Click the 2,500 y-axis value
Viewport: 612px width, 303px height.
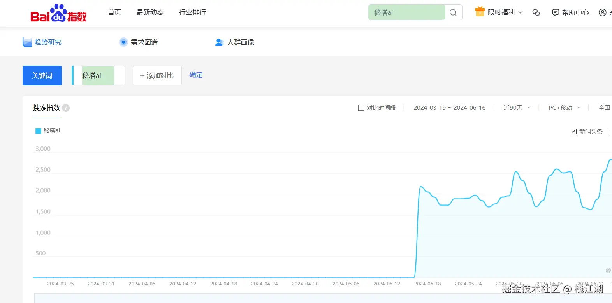[x=43, y=170]
